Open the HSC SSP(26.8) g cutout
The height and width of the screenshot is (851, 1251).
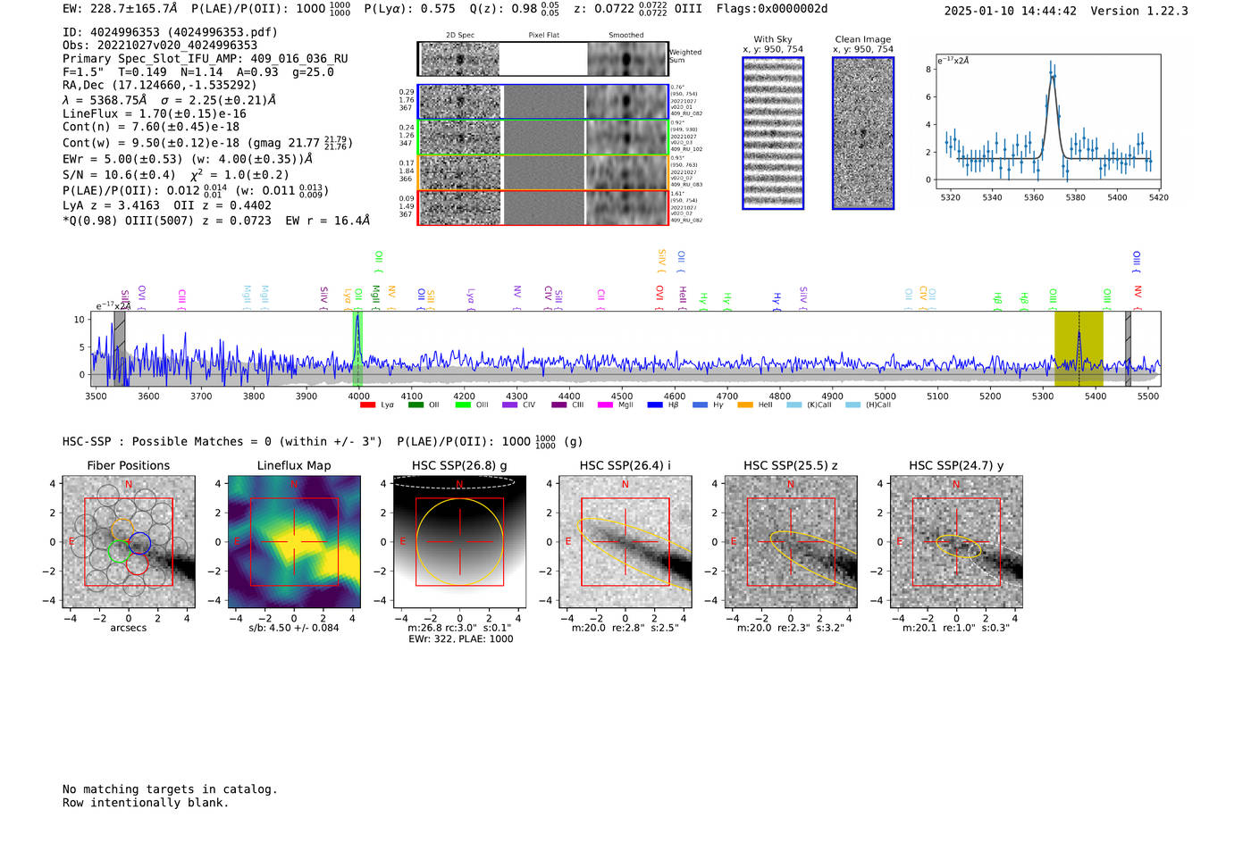click(x=459, y=542)
